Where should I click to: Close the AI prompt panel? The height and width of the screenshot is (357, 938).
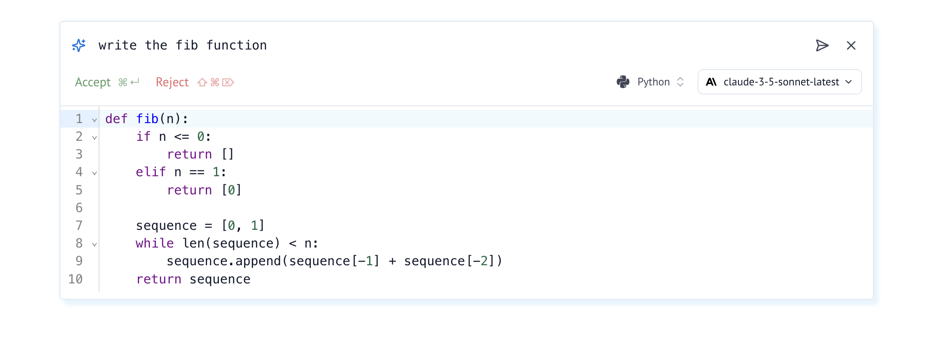click(x=851, y=45)
